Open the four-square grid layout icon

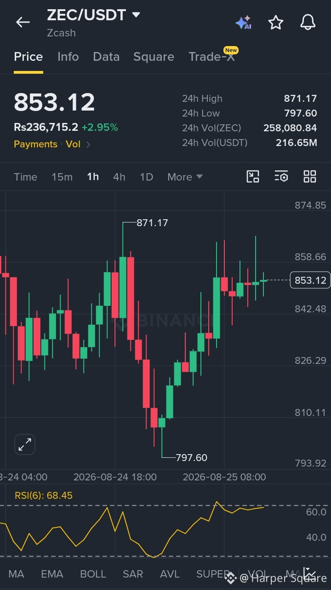click(310, 176)
